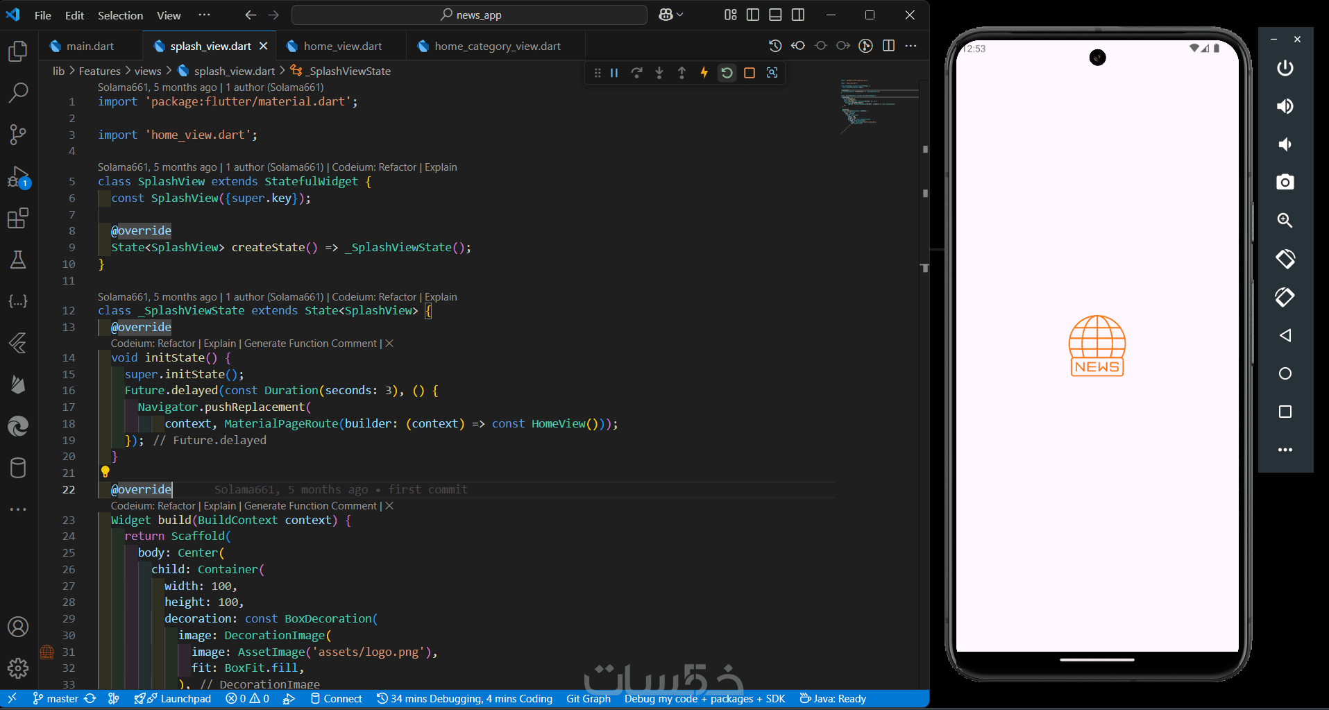Screen dimensions: 1329x710
Task: Click the master branch in status bar
Action: [x=56, y=698]
